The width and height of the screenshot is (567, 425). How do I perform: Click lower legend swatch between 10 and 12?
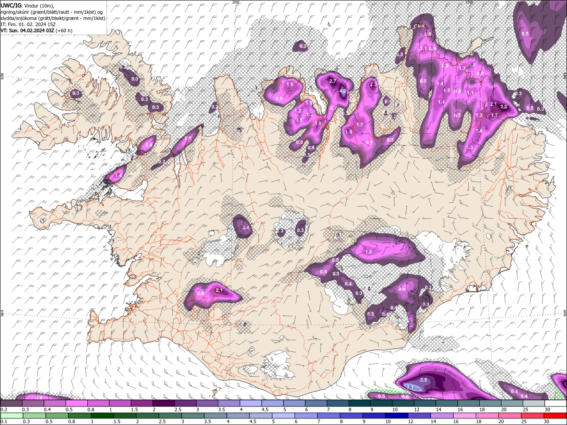pos(396,416)
